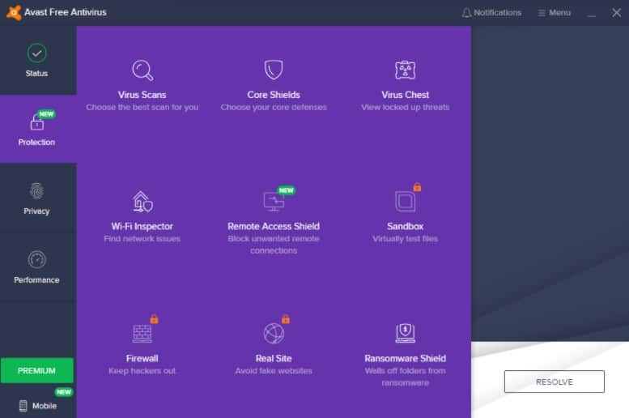Viewport: 629px width, 418px height.
Task: Click the Wi-Fi Inspector house icon
Action: pyautogui.click(x=142, y=201)
